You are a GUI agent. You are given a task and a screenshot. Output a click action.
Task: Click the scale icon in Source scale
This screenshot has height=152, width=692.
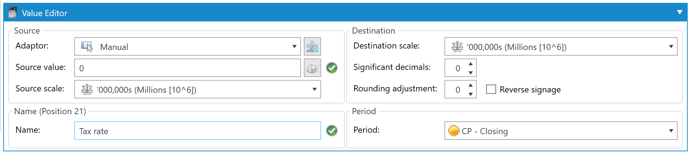[87, 89]
